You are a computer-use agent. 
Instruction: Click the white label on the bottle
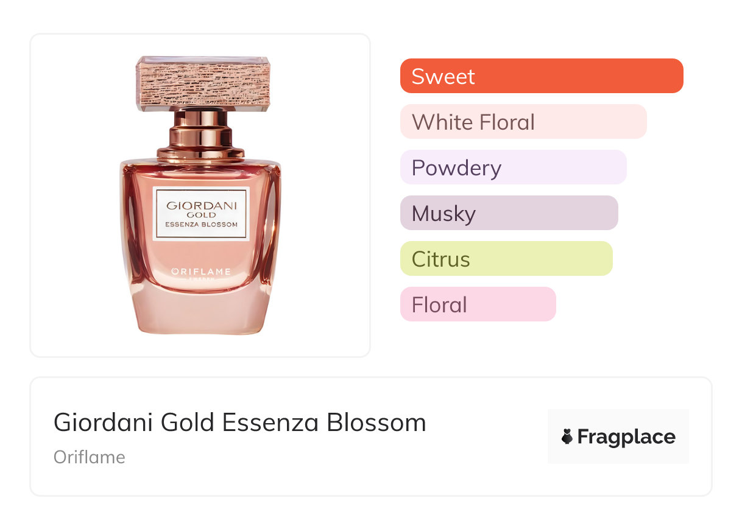point(201,214)
